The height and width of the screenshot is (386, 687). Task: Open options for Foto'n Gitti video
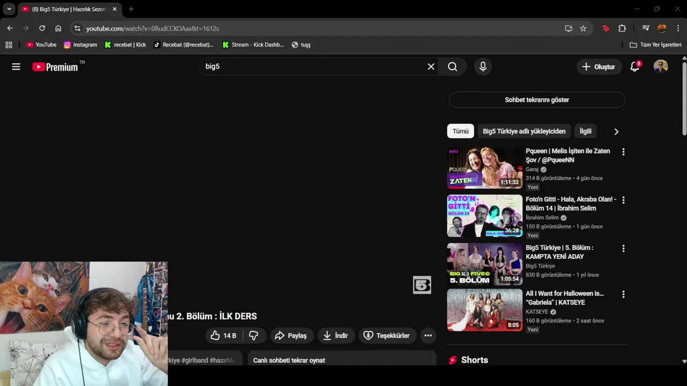623,200
